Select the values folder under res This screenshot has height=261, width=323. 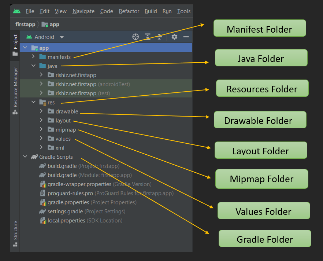(x=63, y=139)
